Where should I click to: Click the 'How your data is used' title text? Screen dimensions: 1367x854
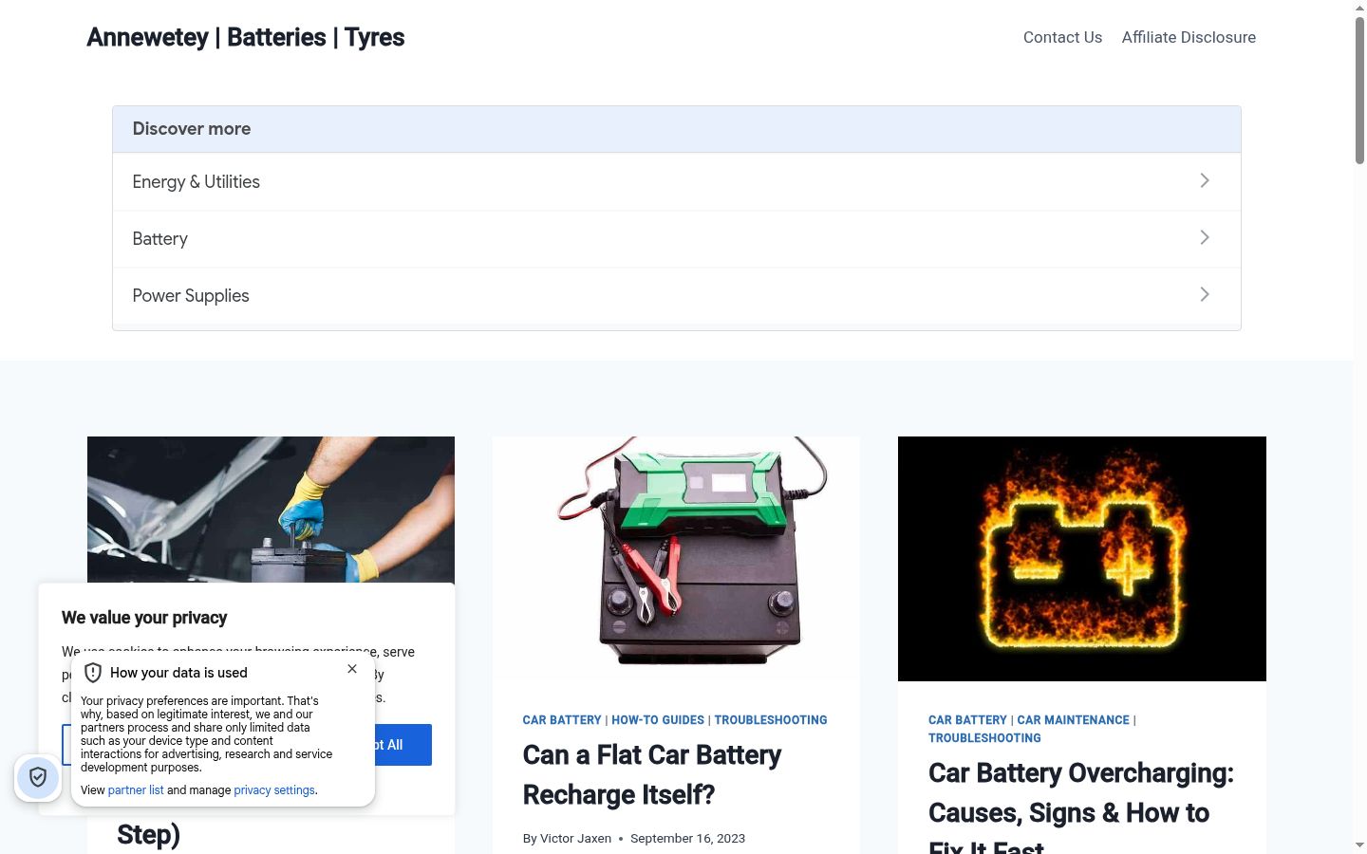click(x=178, y=673)
